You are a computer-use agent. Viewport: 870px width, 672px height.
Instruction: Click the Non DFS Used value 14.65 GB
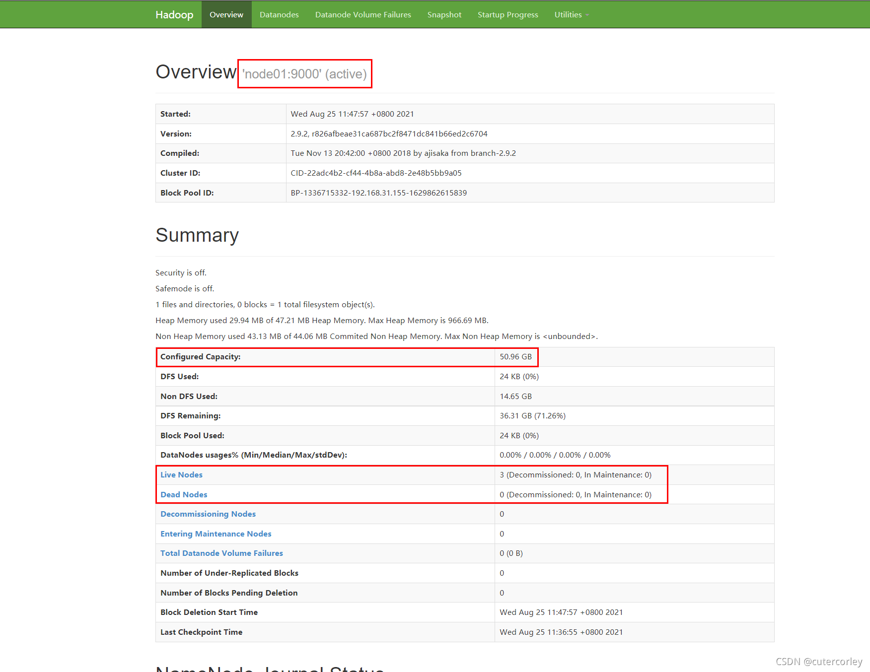(x=516, y=397)
